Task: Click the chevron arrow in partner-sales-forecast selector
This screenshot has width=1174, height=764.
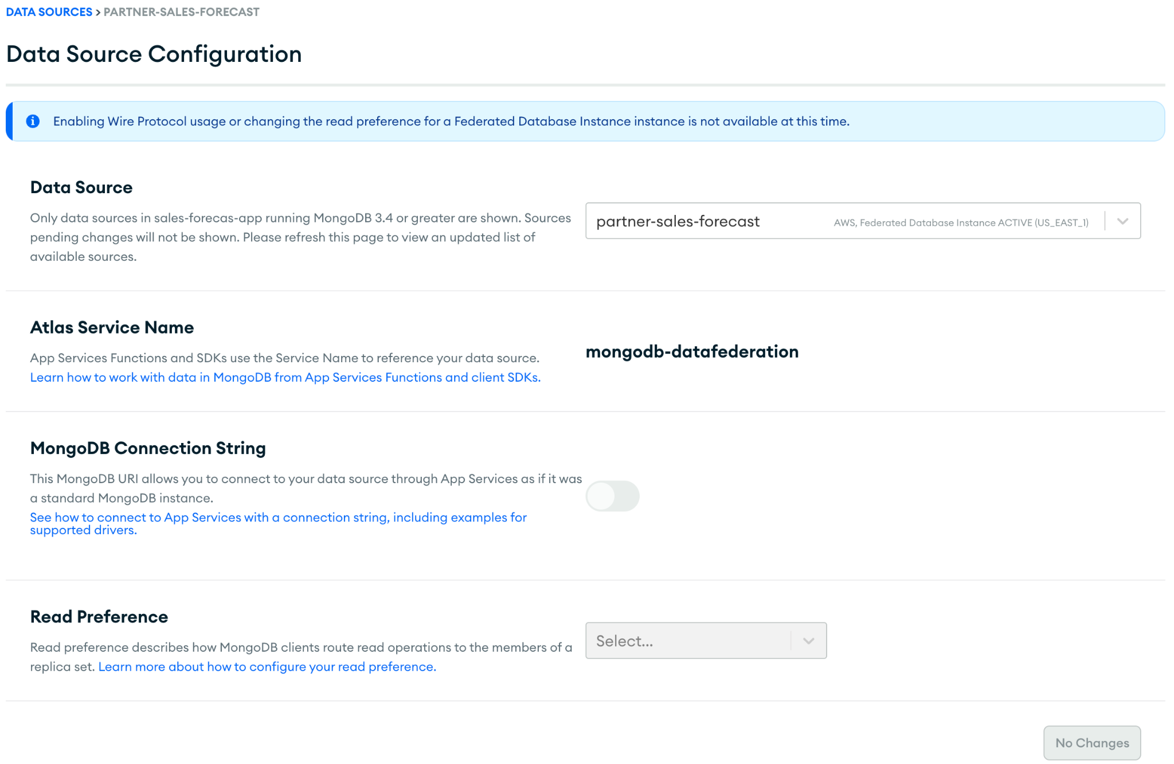Action: [x=1122, y=221]
